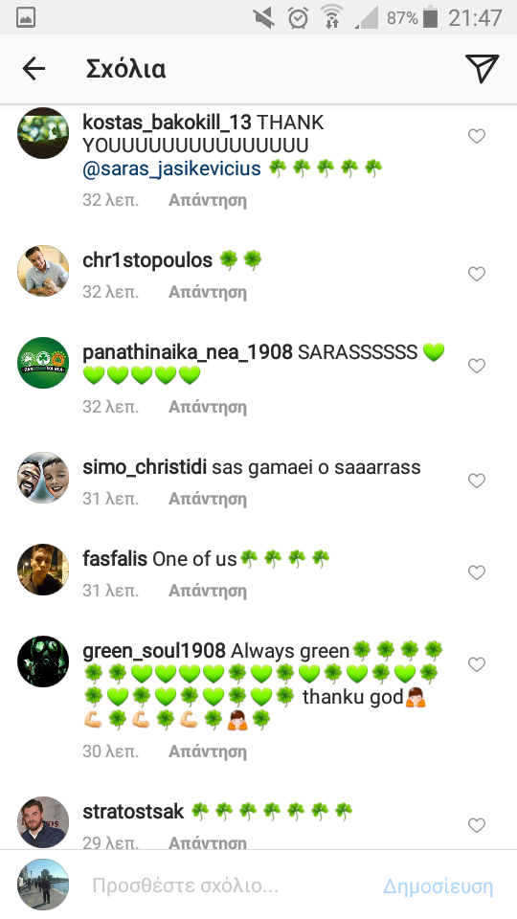Tap Απάντηση under simo_christidi's comment
Viewport: 517px width, 919px height.
tap(208, 499)
